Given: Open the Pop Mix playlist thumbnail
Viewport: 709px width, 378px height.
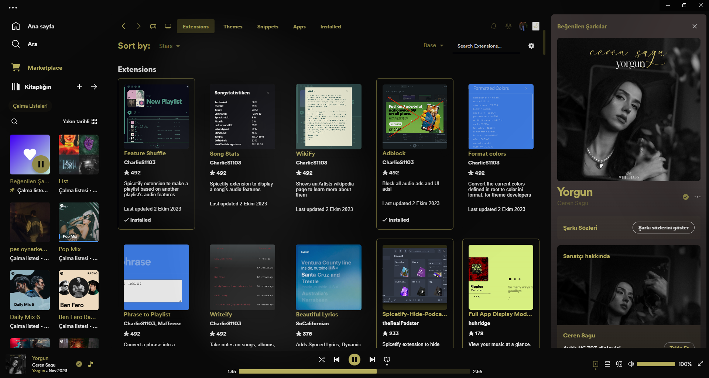Looking at the screenshot, I should (x=79, y=222).
